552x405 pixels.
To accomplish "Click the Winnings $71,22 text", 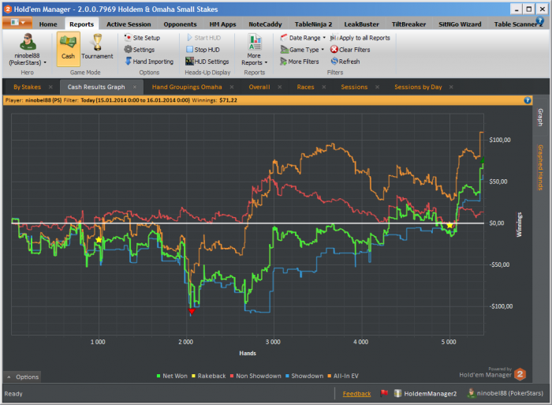I will point(214,100).
